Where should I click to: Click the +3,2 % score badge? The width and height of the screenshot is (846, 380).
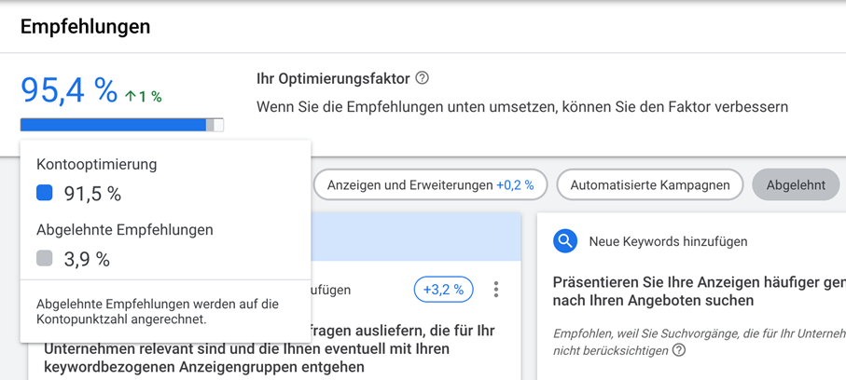[x=443, y=290]
